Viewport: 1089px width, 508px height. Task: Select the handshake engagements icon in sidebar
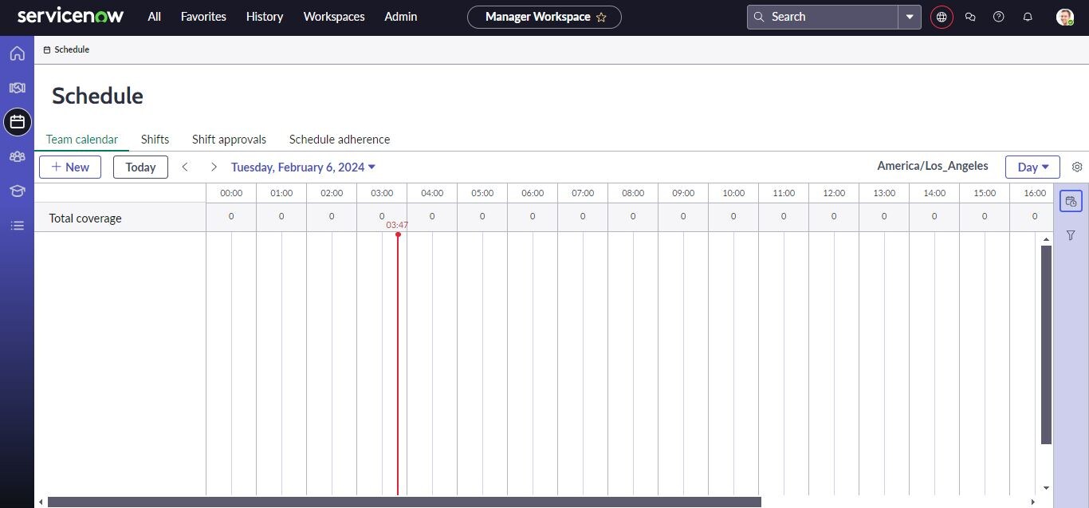click(17, 88)
